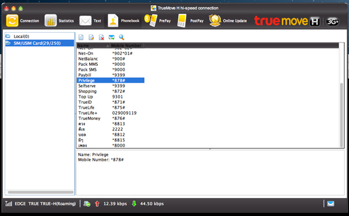Image resolution: width=349 pixels, height=216 pixels.
Task: Click the folder panel horizontal scrollbar
Action: [x=41, y=192]
